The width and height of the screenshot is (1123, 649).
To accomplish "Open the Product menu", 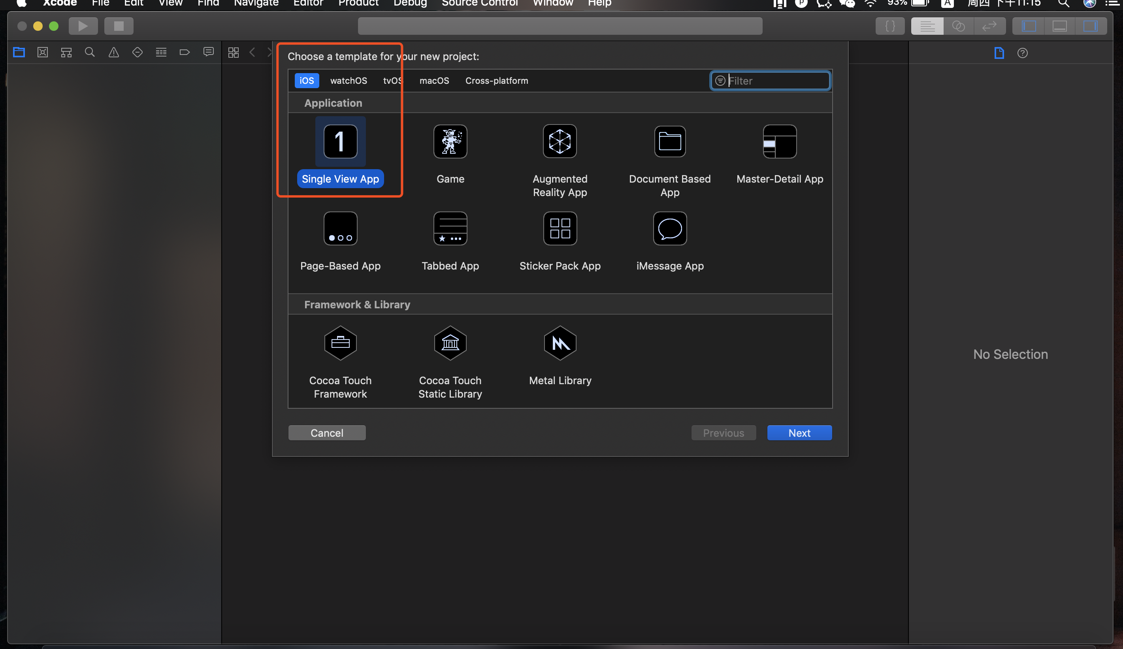I will coord(358,3).
